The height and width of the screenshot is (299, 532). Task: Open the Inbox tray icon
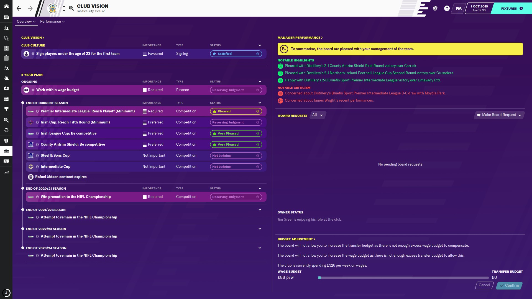[6, 17]
